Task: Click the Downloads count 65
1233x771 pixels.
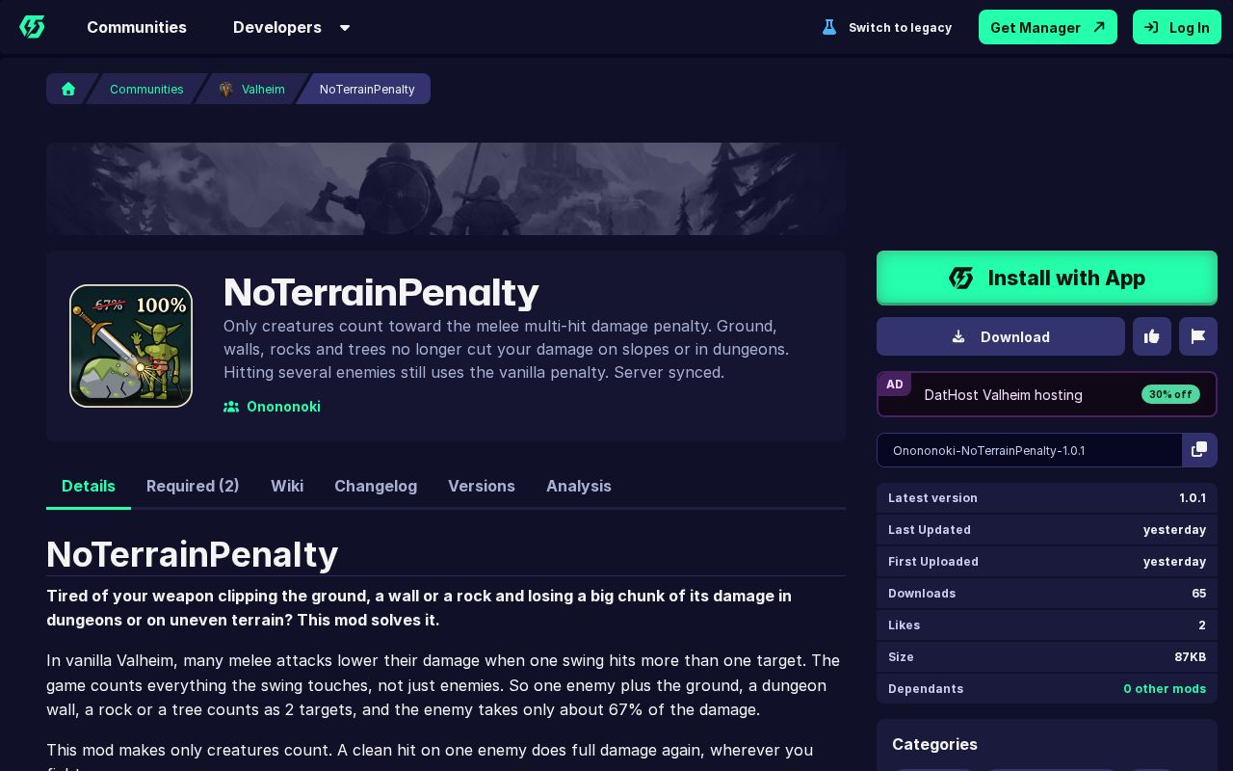Action: click(x=1198, y=594)
